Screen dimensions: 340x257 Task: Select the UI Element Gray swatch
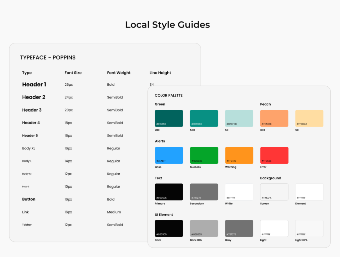click(239, 228)
